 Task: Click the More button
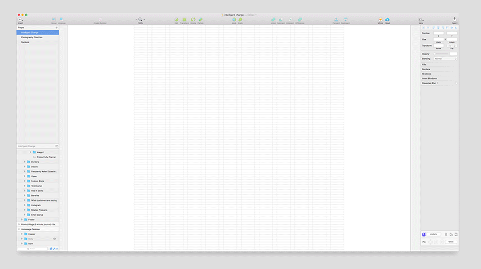[451, 242]
